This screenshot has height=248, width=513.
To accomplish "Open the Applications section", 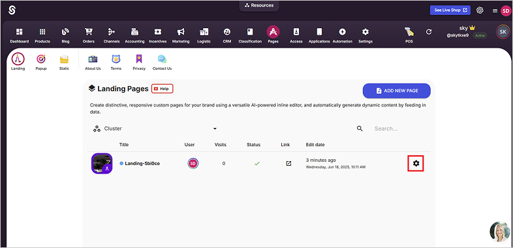I will (319, 35).
